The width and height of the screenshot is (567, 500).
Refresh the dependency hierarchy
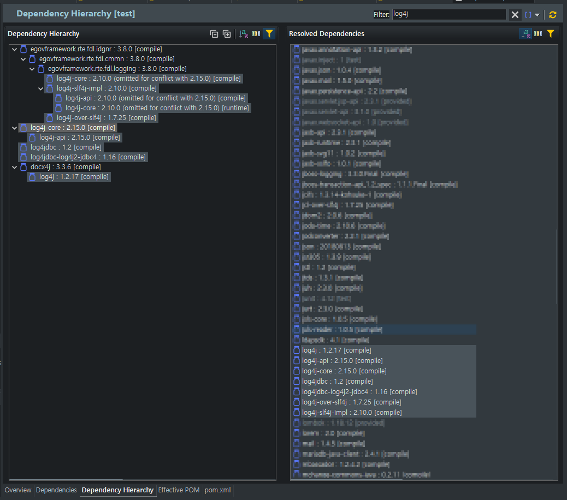point(553,14)
